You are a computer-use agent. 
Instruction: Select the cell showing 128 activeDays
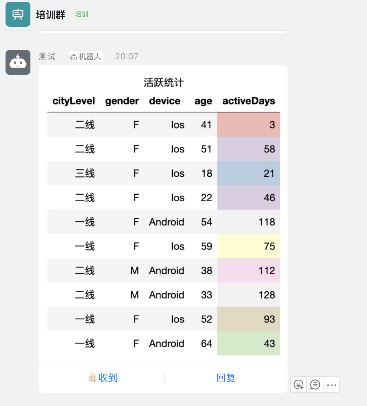tap(249, 295)
